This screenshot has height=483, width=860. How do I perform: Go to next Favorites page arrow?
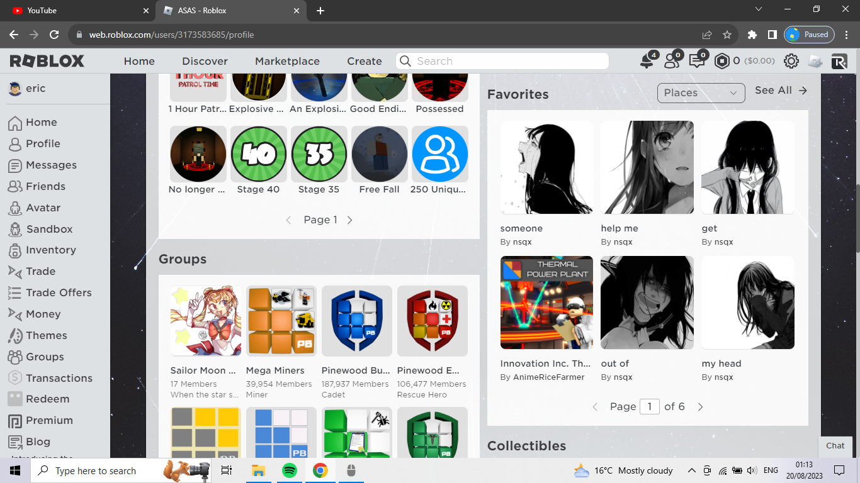(x=700, y=407)
